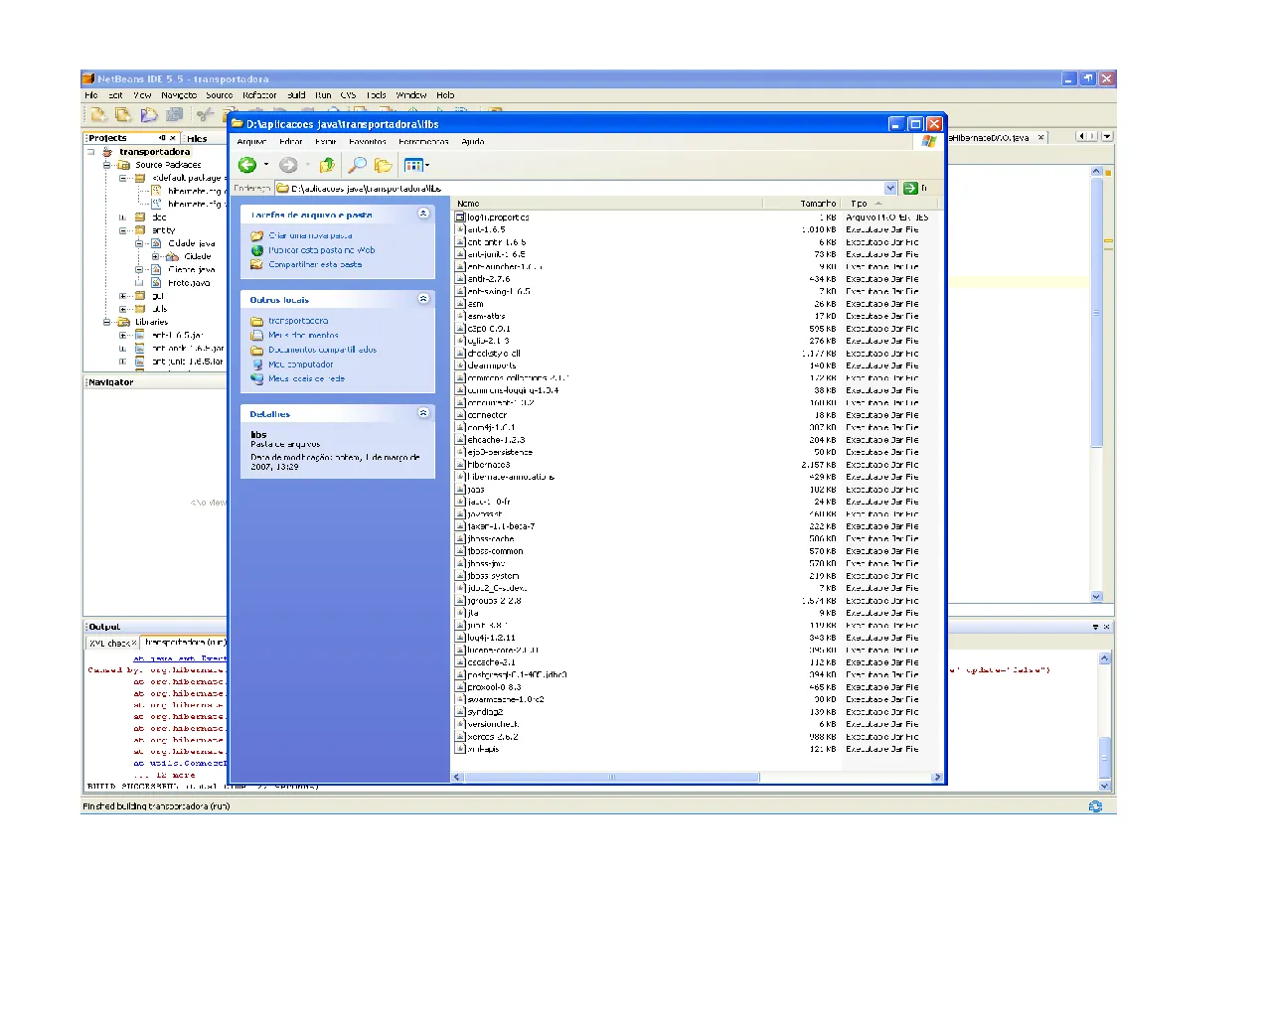Click New Project icon in NetBeans toolbar
Screen dimensions: 1272x1017
[98, 115]
